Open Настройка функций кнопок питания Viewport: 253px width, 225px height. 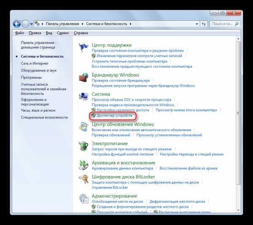point(122,154)
